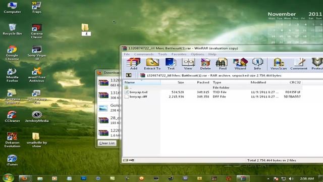This screenshot has width=323, height=182.
Task: Click the Find binoculars toolbar icon
Action: click(x=223, y=64)
